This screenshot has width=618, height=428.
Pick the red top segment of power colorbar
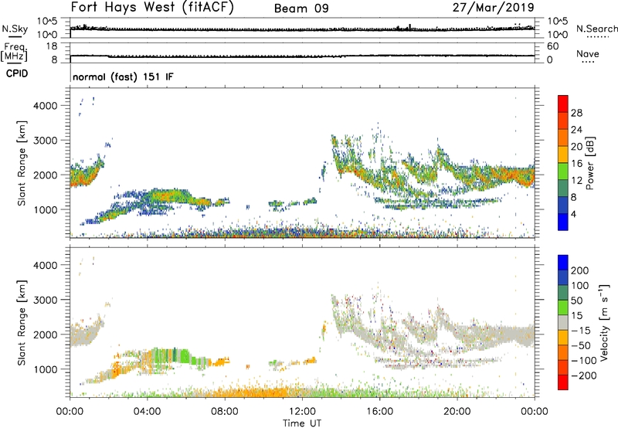pos(563,104)
